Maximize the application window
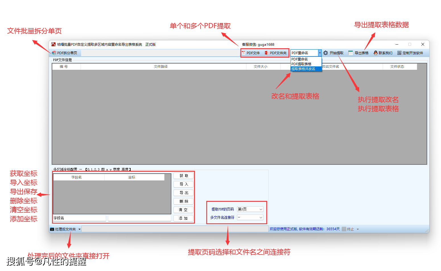The image size is (441, 271). click(410, 44)
